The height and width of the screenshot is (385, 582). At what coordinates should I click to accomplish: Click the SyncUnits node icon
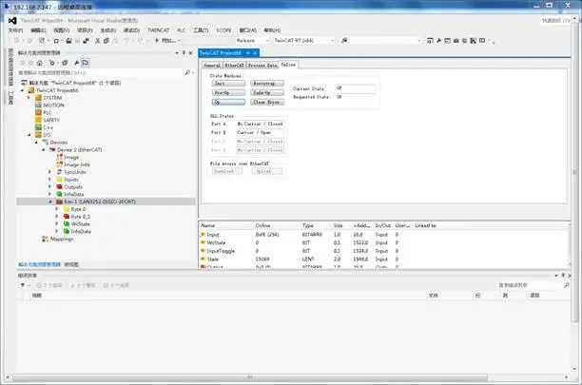59,172
